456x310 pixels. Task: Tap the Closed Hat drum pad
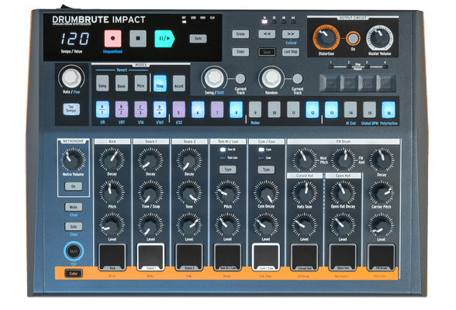pos(305,257)
